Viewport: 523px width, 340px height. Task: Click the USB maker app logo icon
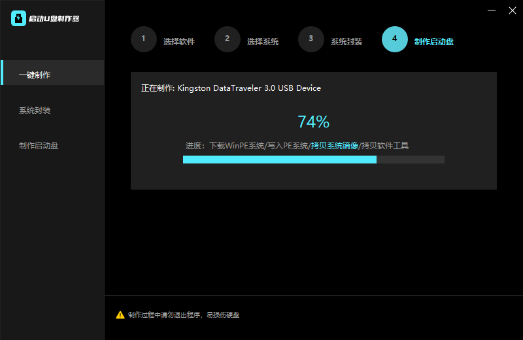point(18,18)
